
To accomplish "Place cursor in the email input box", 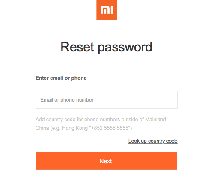I will (107, 100).
